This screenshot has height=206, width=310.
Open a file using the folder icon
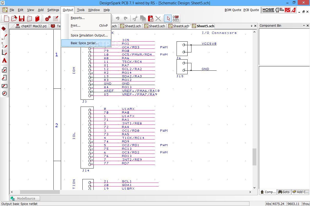(x=14, y=18)
